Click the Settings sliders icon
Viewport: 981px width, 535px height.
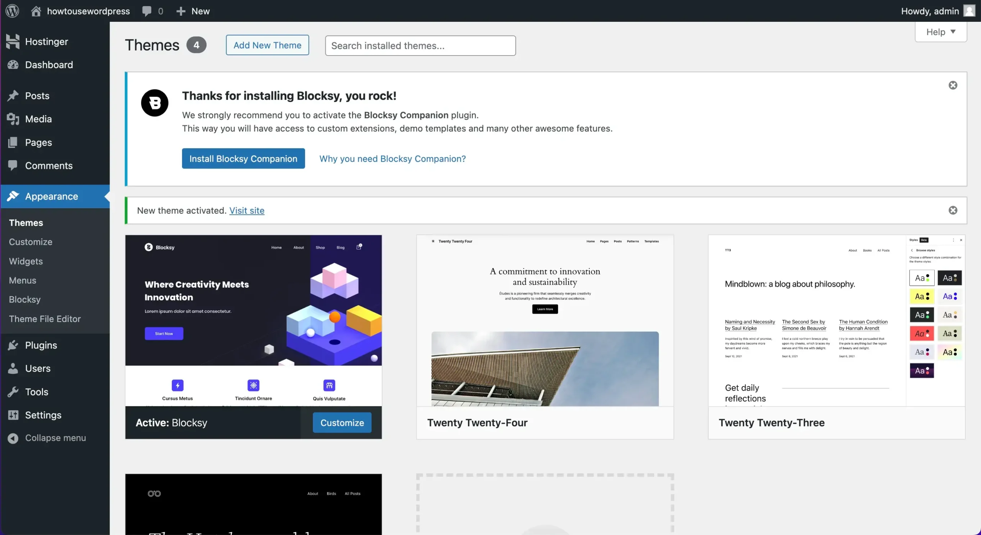[x=13, y=415]
